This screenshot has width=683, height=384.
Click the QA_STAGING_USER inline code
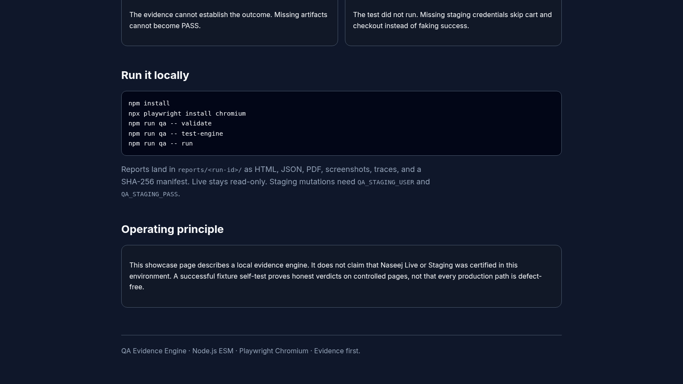385,182
